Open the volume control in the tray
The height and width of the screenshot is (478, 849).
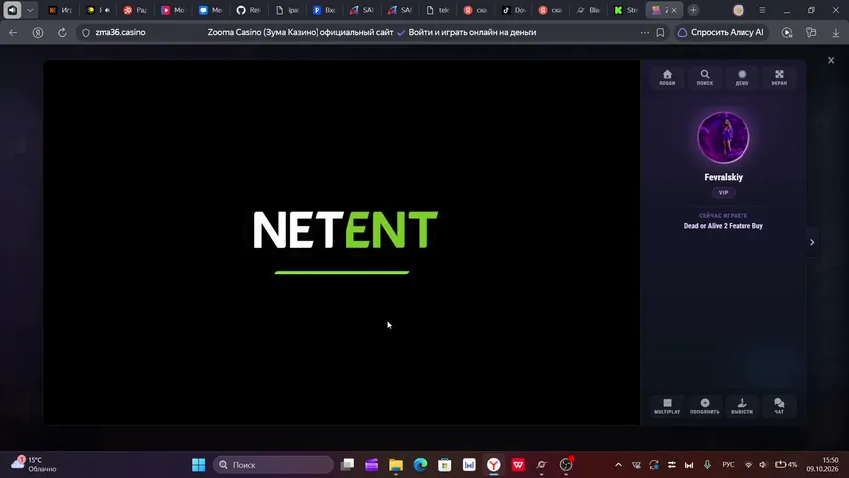(763, 464)
